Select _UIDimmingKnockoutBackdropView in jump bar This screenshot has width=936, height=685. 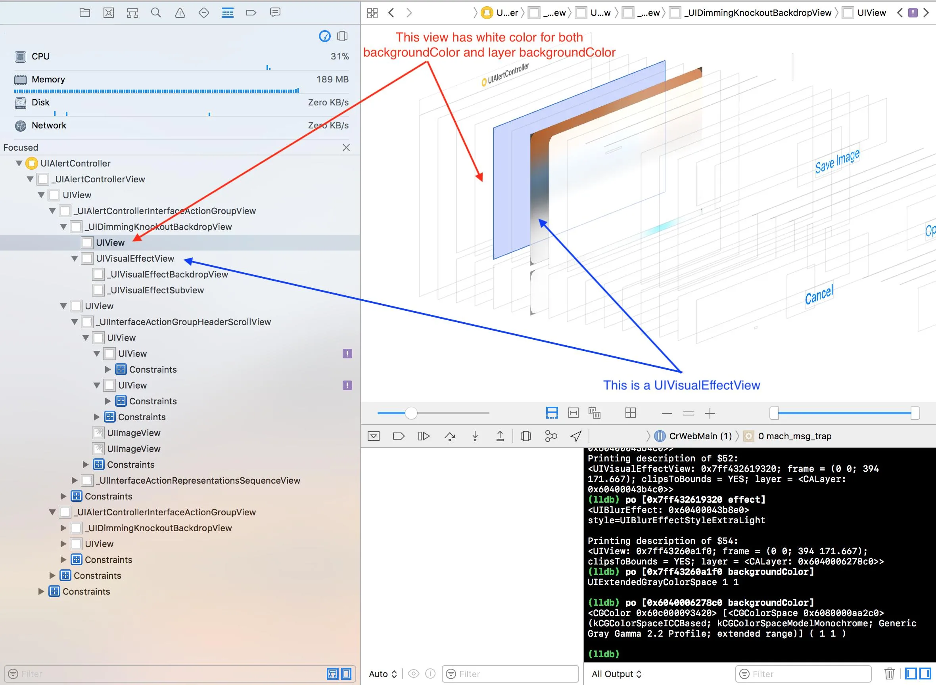(x=757, y=13)
